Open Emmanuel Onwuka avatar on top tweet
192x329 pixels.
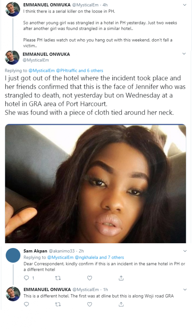(13, 9)
